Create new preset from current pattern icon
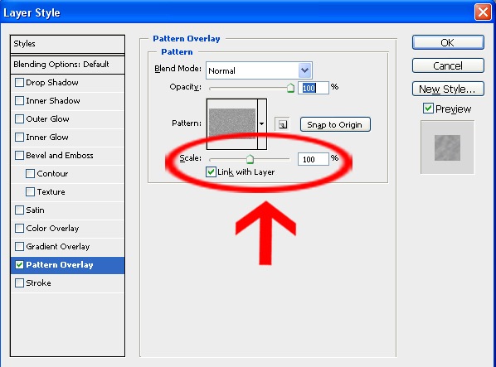496x367 pixels. [282, 124]
